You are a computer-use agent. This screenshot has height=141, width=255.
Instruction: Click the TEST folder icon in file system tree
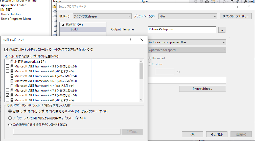click(x=3, y=10)
